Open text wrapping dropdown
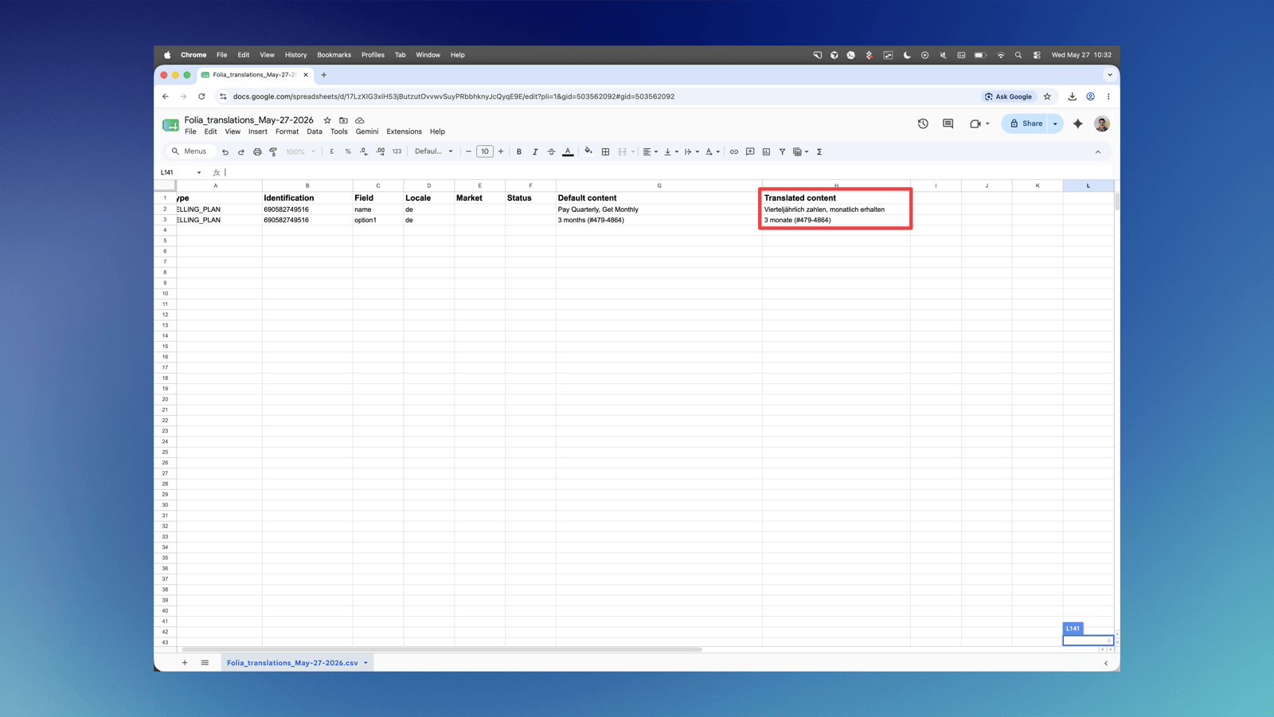The image size is (1274, 717). point(691,151)
